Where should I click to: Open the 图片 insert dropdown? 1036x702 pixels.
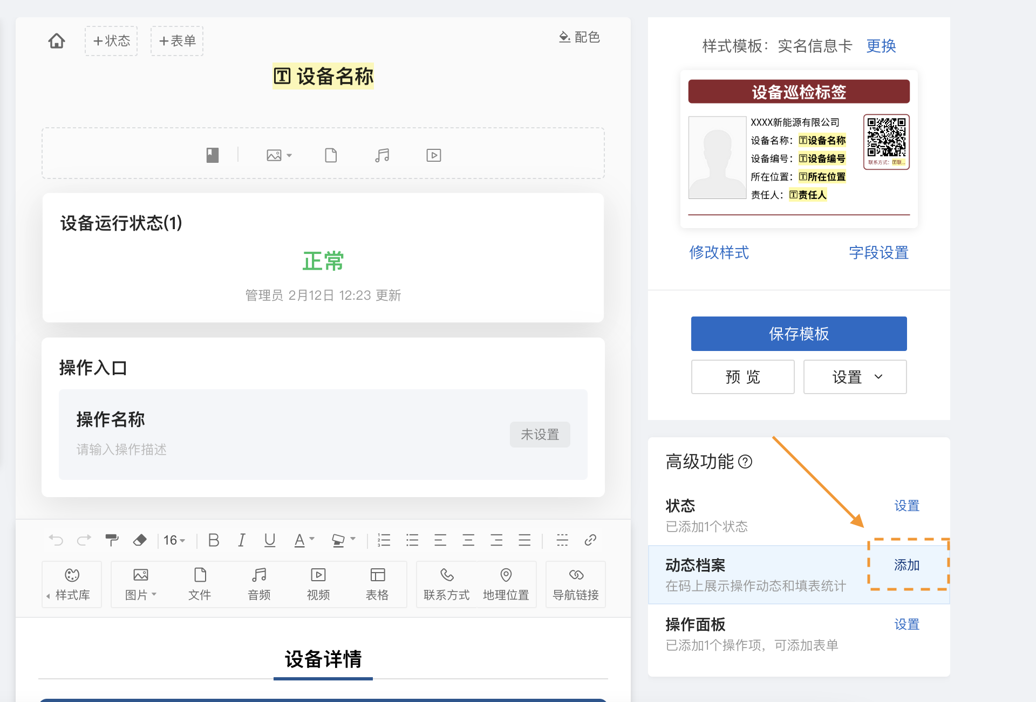[x=140, y=584]
